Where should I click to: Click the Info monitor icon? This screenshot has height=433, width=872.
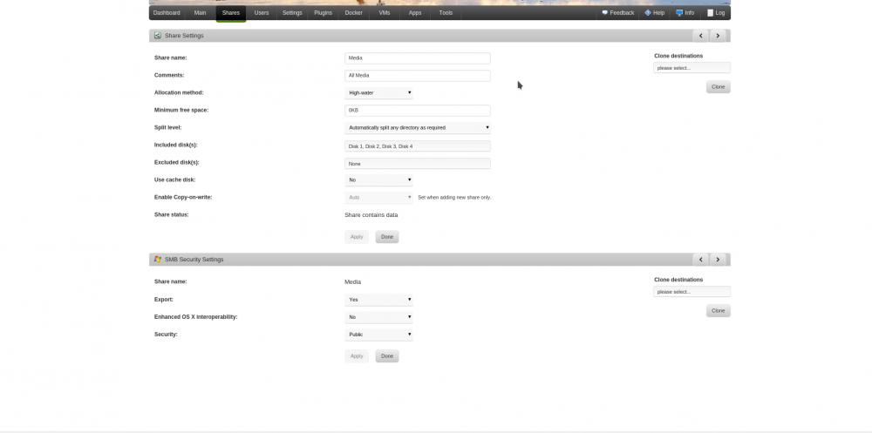[679, 13]
